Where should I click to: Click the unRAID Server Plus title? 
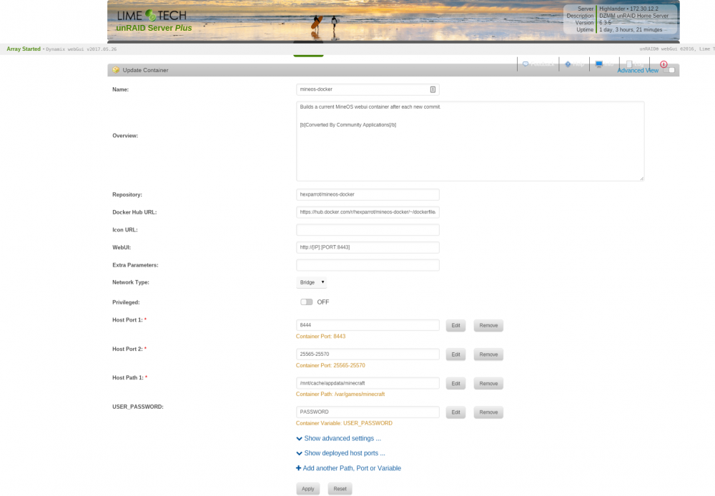(x=154, y=28)
